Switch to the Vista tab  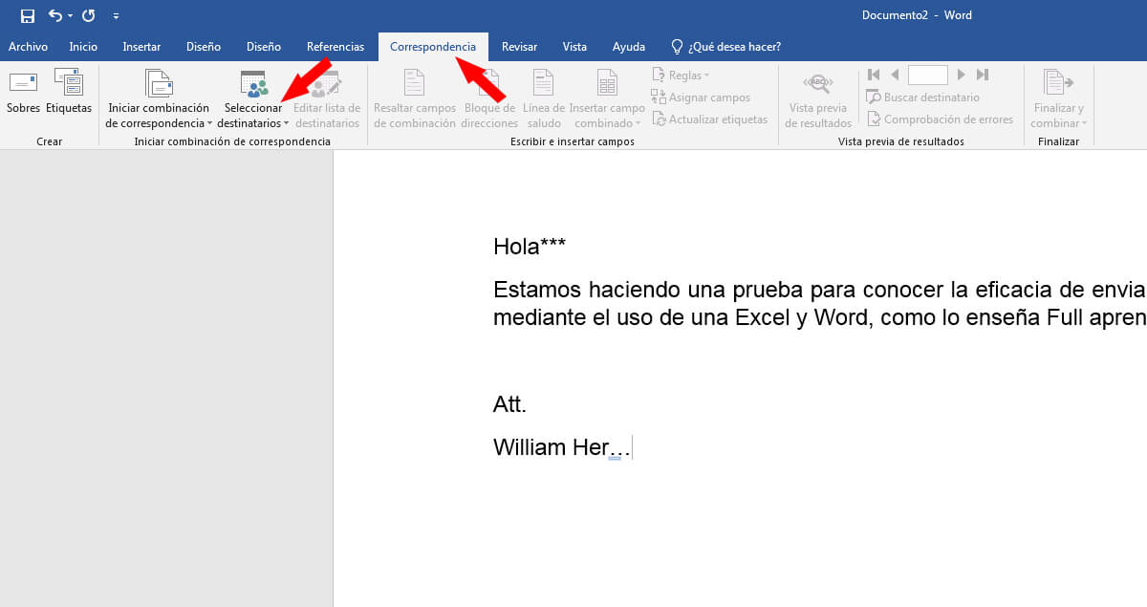[574, 47]
